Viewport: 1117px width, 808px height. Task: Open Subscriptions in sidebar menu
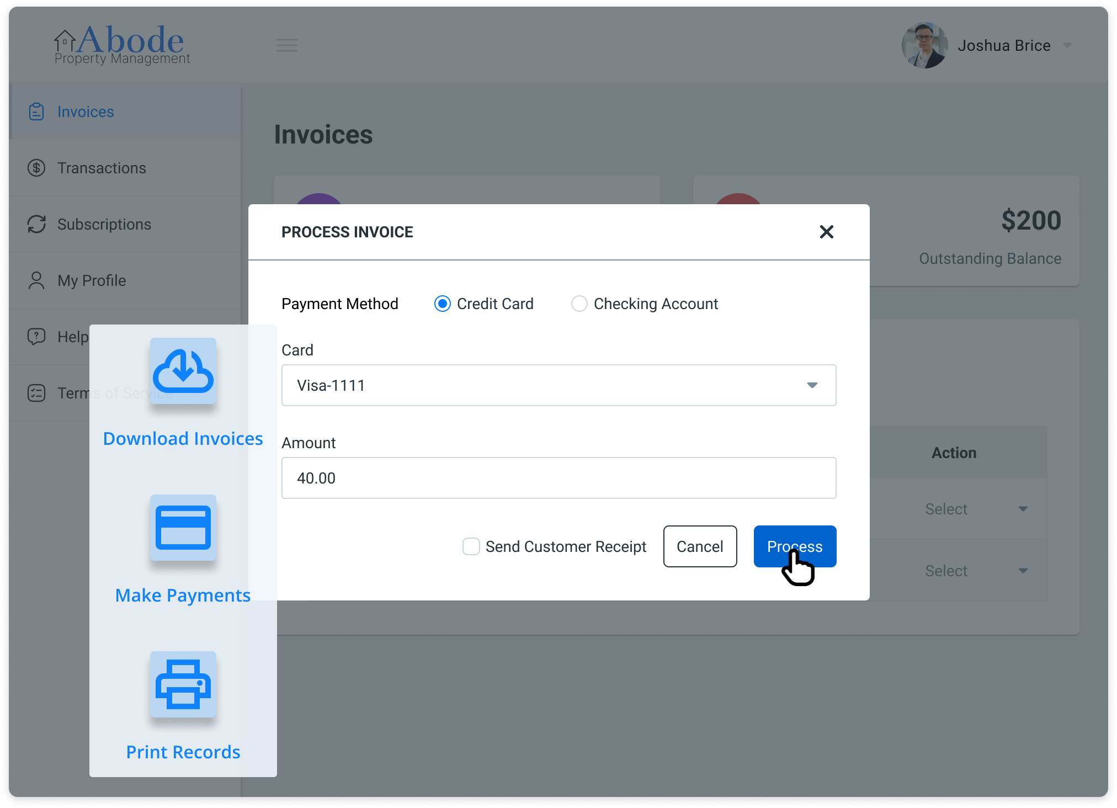point(126,224)
